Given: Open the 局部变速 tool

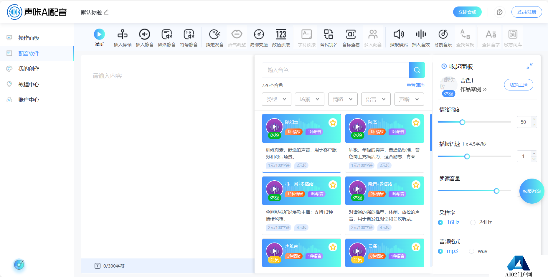Looking at the screenshot, I should click(259, 38).
